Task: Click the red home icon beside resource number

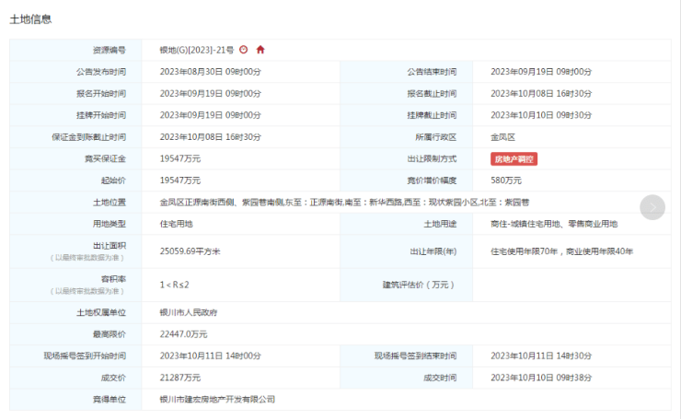Action: click(x=260, y=50)
